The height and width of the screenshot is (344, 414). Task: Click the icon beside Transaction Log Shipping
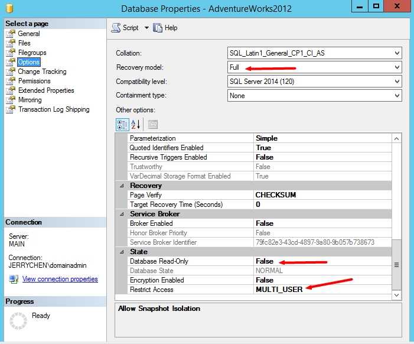(x=11, y=109)
